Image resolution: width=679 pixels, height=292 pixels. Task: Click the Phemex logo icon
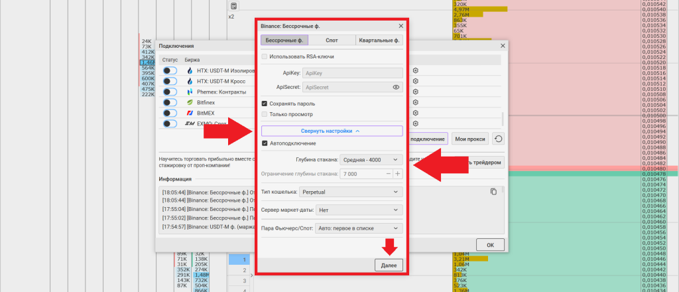point(190,92)
